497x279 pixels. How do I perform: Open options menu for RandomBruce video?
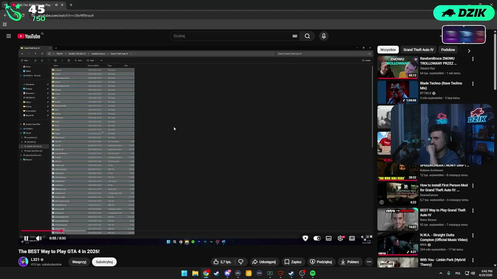click(473, 59)
